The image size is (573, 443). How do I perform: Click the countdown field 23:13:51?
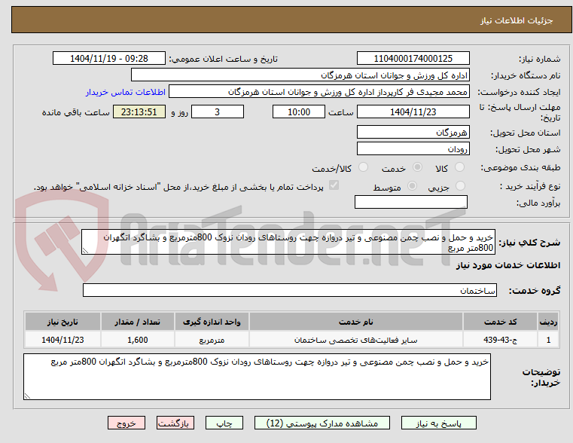pyautogui.click(x=139, y=112)
